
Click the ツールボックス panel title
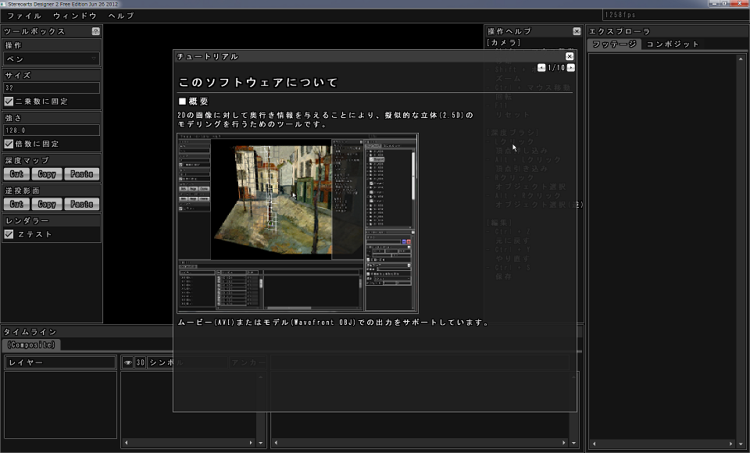(x=34, y=31)
